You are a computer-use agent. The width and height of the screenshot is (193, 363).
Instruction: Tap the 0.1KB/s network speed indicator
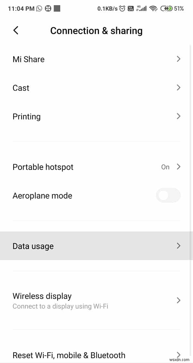coord(106,8)
